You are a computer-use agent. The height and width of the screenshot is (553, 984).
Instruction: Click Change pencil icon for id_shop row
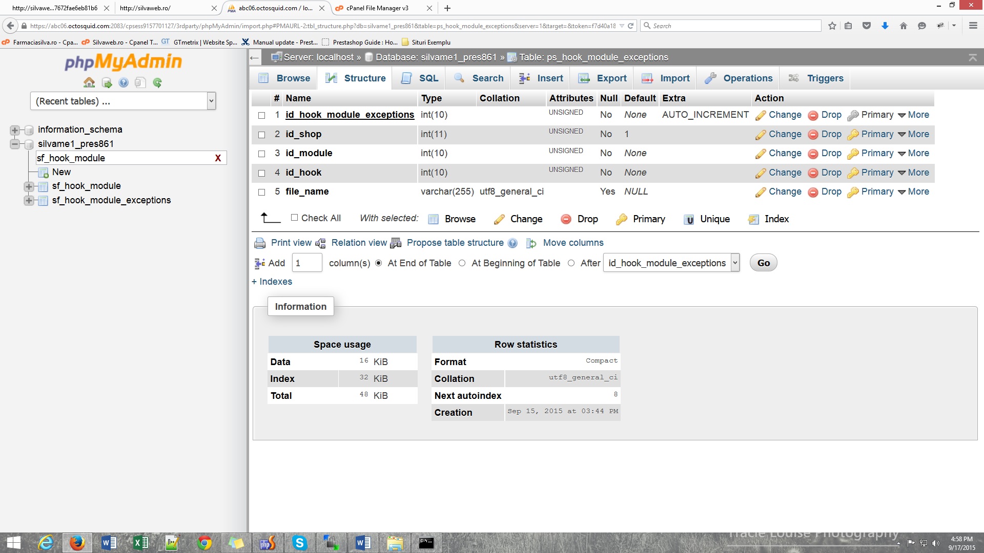pyautogui.click(x=761, y=135)
